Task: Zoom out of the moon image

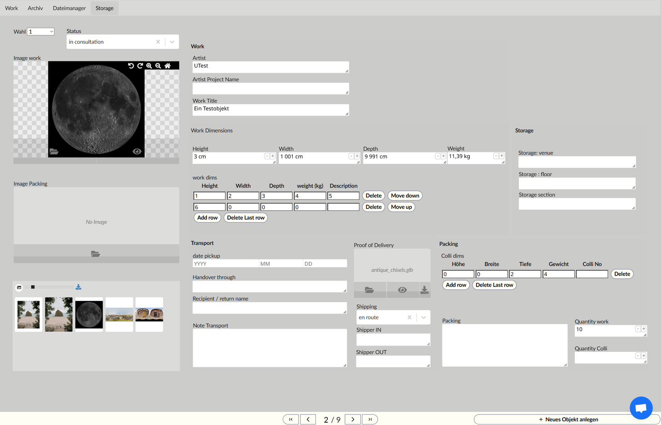Action: coord(158,66)
